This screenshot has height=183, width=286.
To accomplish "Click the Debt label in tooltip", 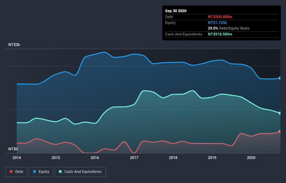I will click(169, 17).
